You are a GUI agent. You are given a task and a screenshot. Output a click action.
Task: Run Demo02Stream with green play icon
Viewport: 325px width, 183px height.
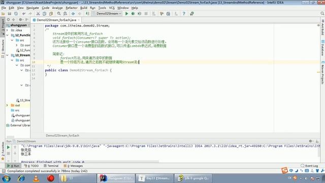click(126, 14)
